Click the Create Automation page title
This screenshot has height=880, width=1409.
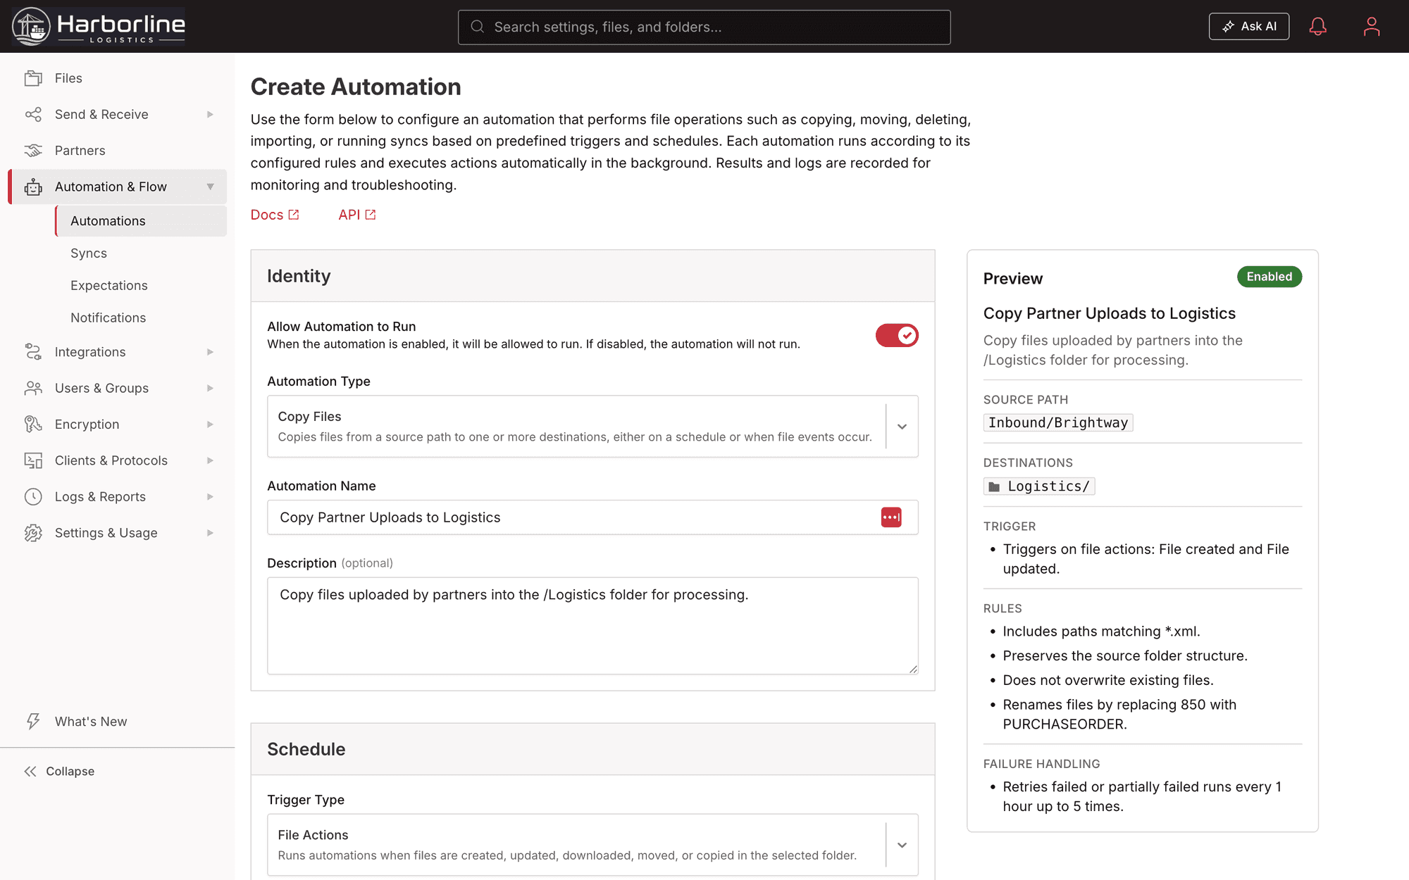tap(356, 87)
